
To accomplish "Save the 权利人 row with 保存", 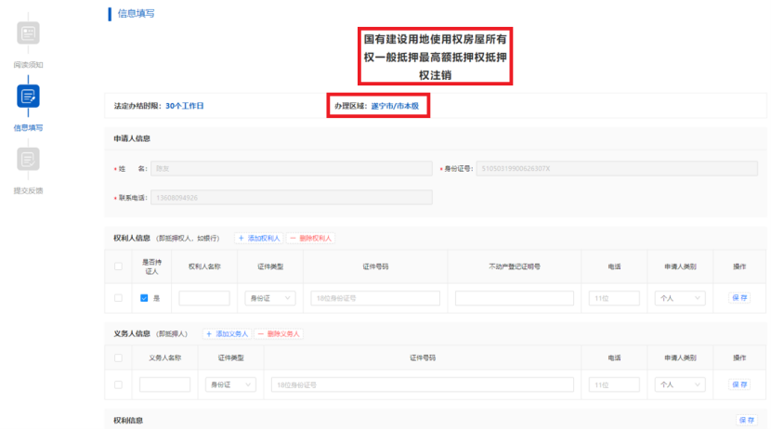I will tap(739, 298).
